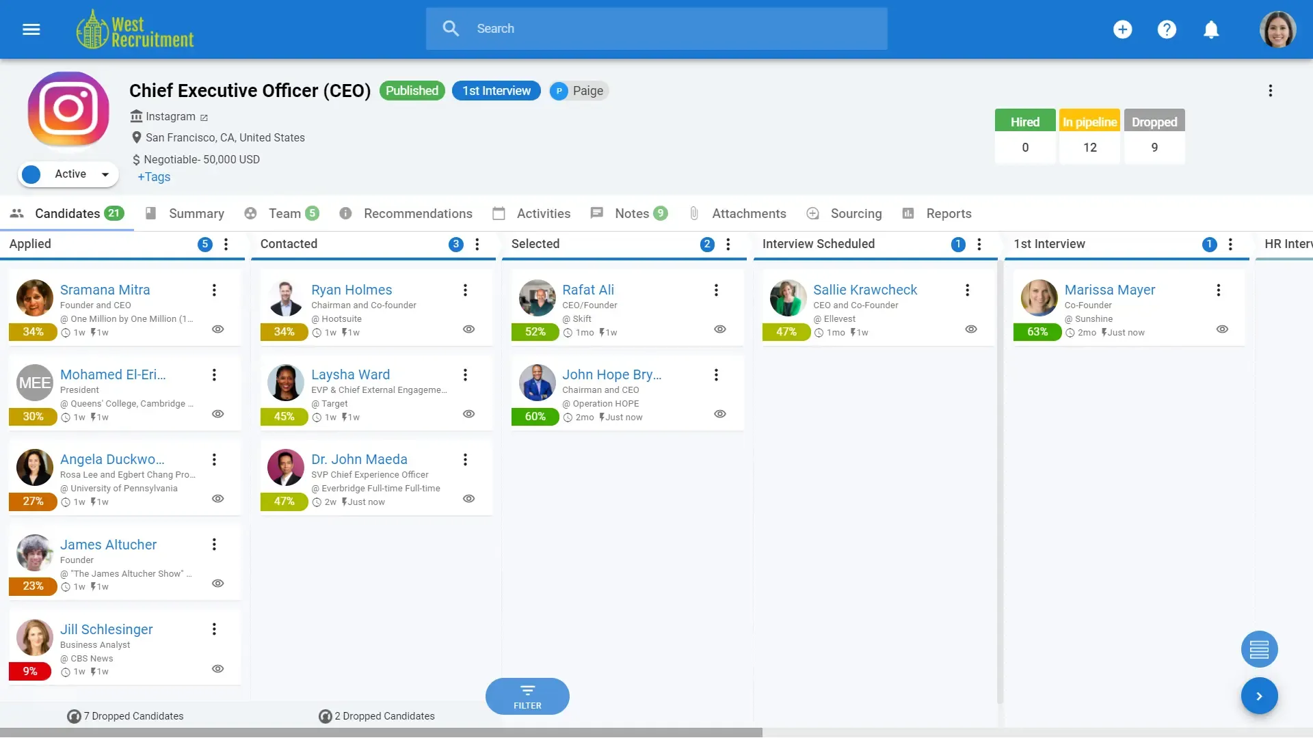This screenshot has width=1313, height=738.
Task: Open Ryan Holmes card options menu
Action: (x=465, y=290)
